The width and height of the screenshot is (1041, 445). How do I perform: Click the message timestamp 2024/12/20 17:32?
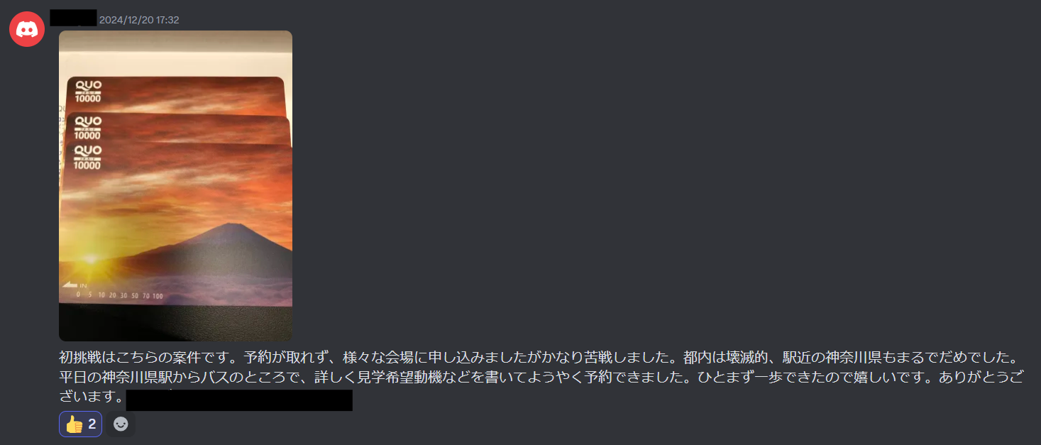click(139, 20)
